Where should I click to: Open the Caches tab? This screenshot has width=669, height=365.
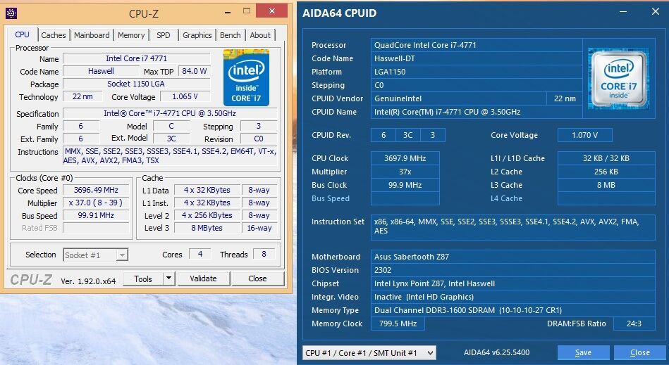point(54,35)
